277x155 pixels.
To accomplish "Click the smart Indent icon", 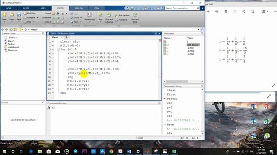I will click(54, 22).
